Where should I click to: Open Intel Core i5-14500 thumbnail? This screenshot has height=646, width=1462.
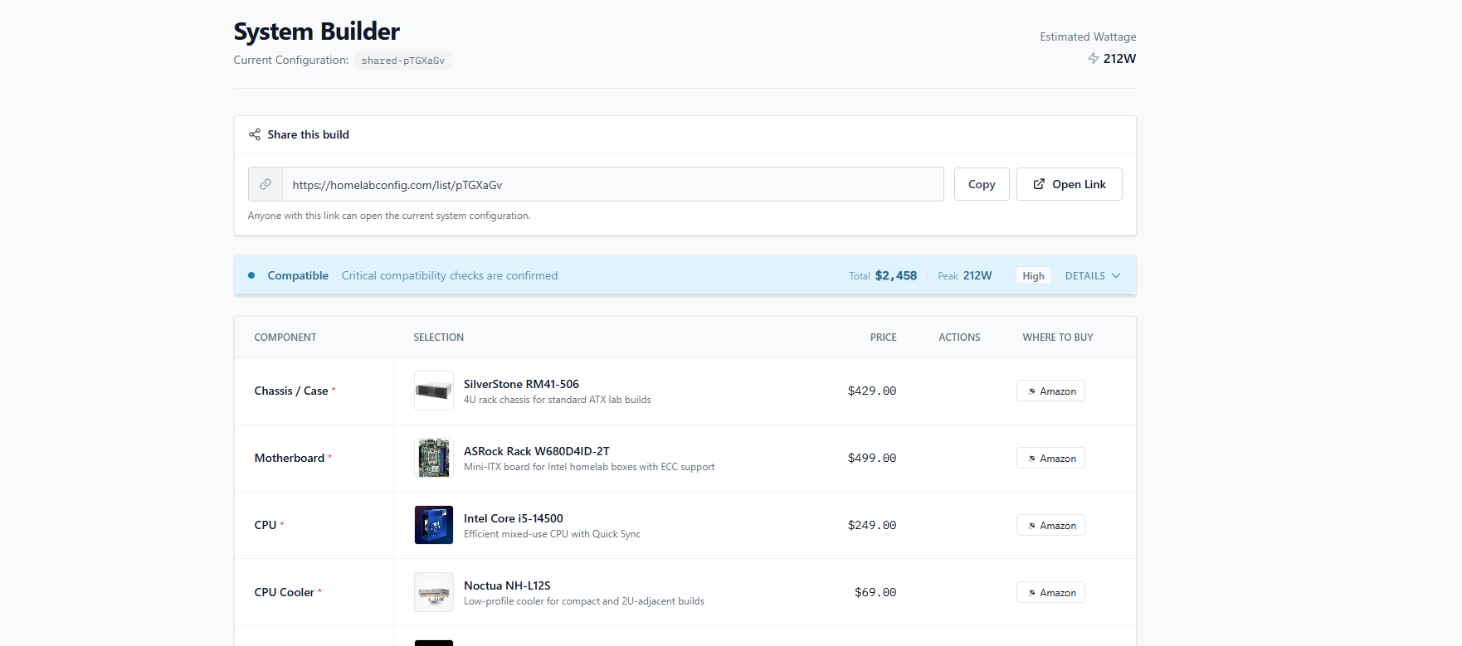click(434, 525)
